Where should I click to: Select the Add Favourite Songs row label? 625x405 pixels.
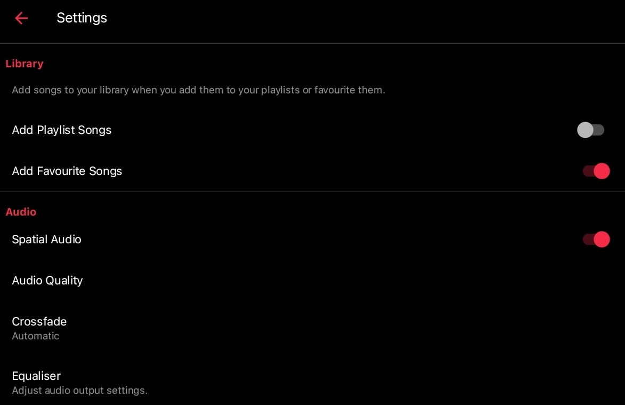pyautogui.click(x=67, y=171)
